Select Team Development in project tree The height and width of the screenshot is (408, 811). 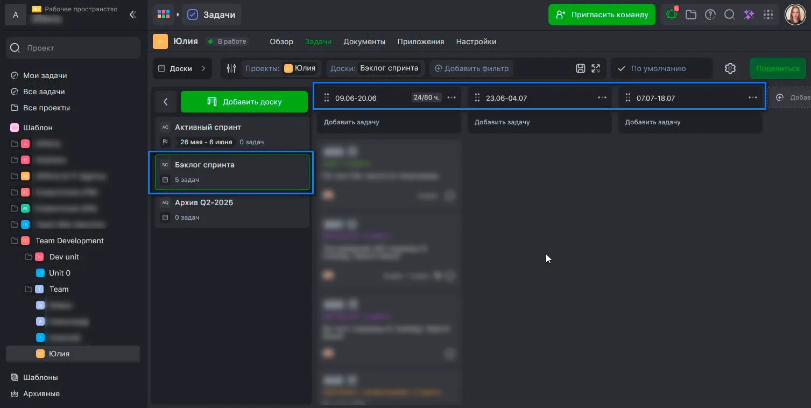69,241
